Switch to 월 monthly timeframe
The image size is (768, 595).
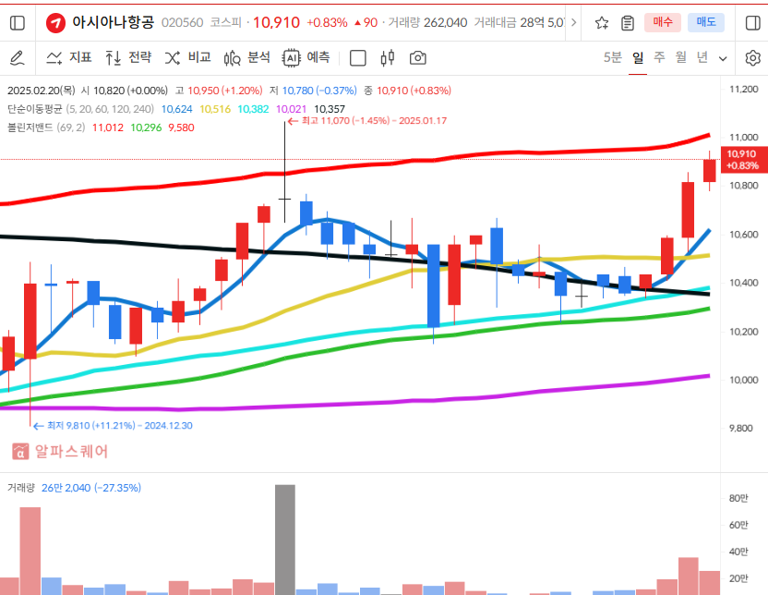click(x=681, y=58)
